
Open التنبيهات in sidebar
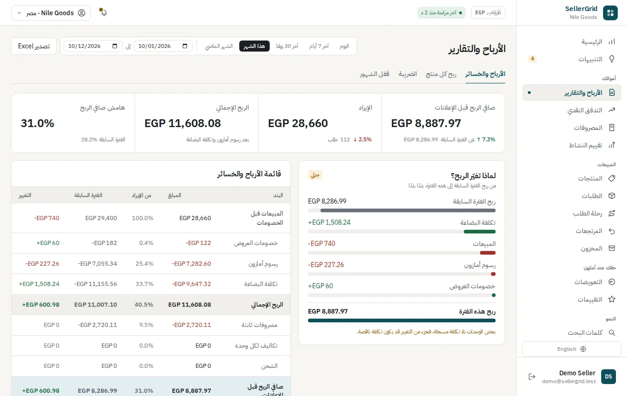572,59
